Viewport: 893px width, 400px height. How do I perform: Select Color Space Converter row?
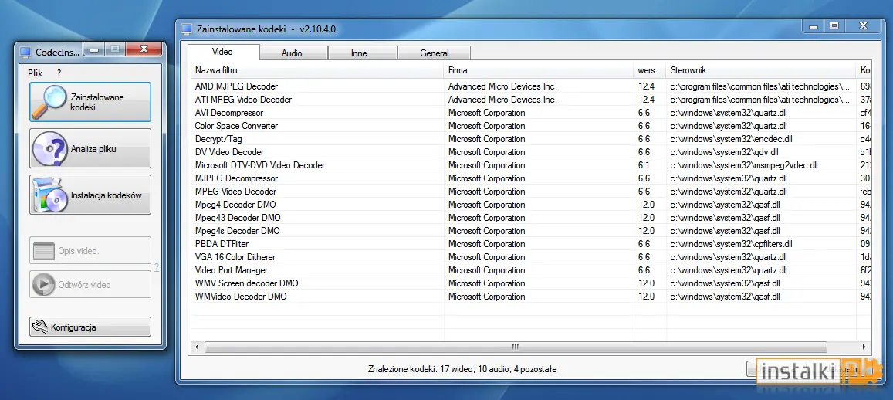531,126
